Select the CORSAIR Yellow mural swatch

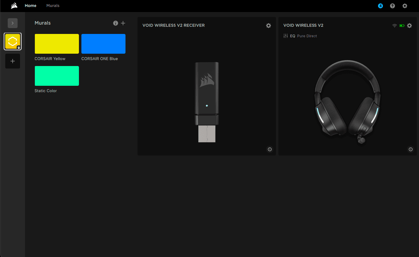click(57, 44)
